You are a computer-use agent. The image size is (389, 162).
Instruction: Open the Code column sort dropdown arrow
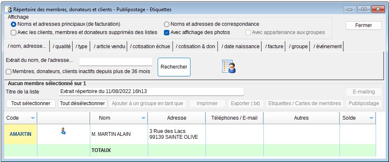[32, 118]
